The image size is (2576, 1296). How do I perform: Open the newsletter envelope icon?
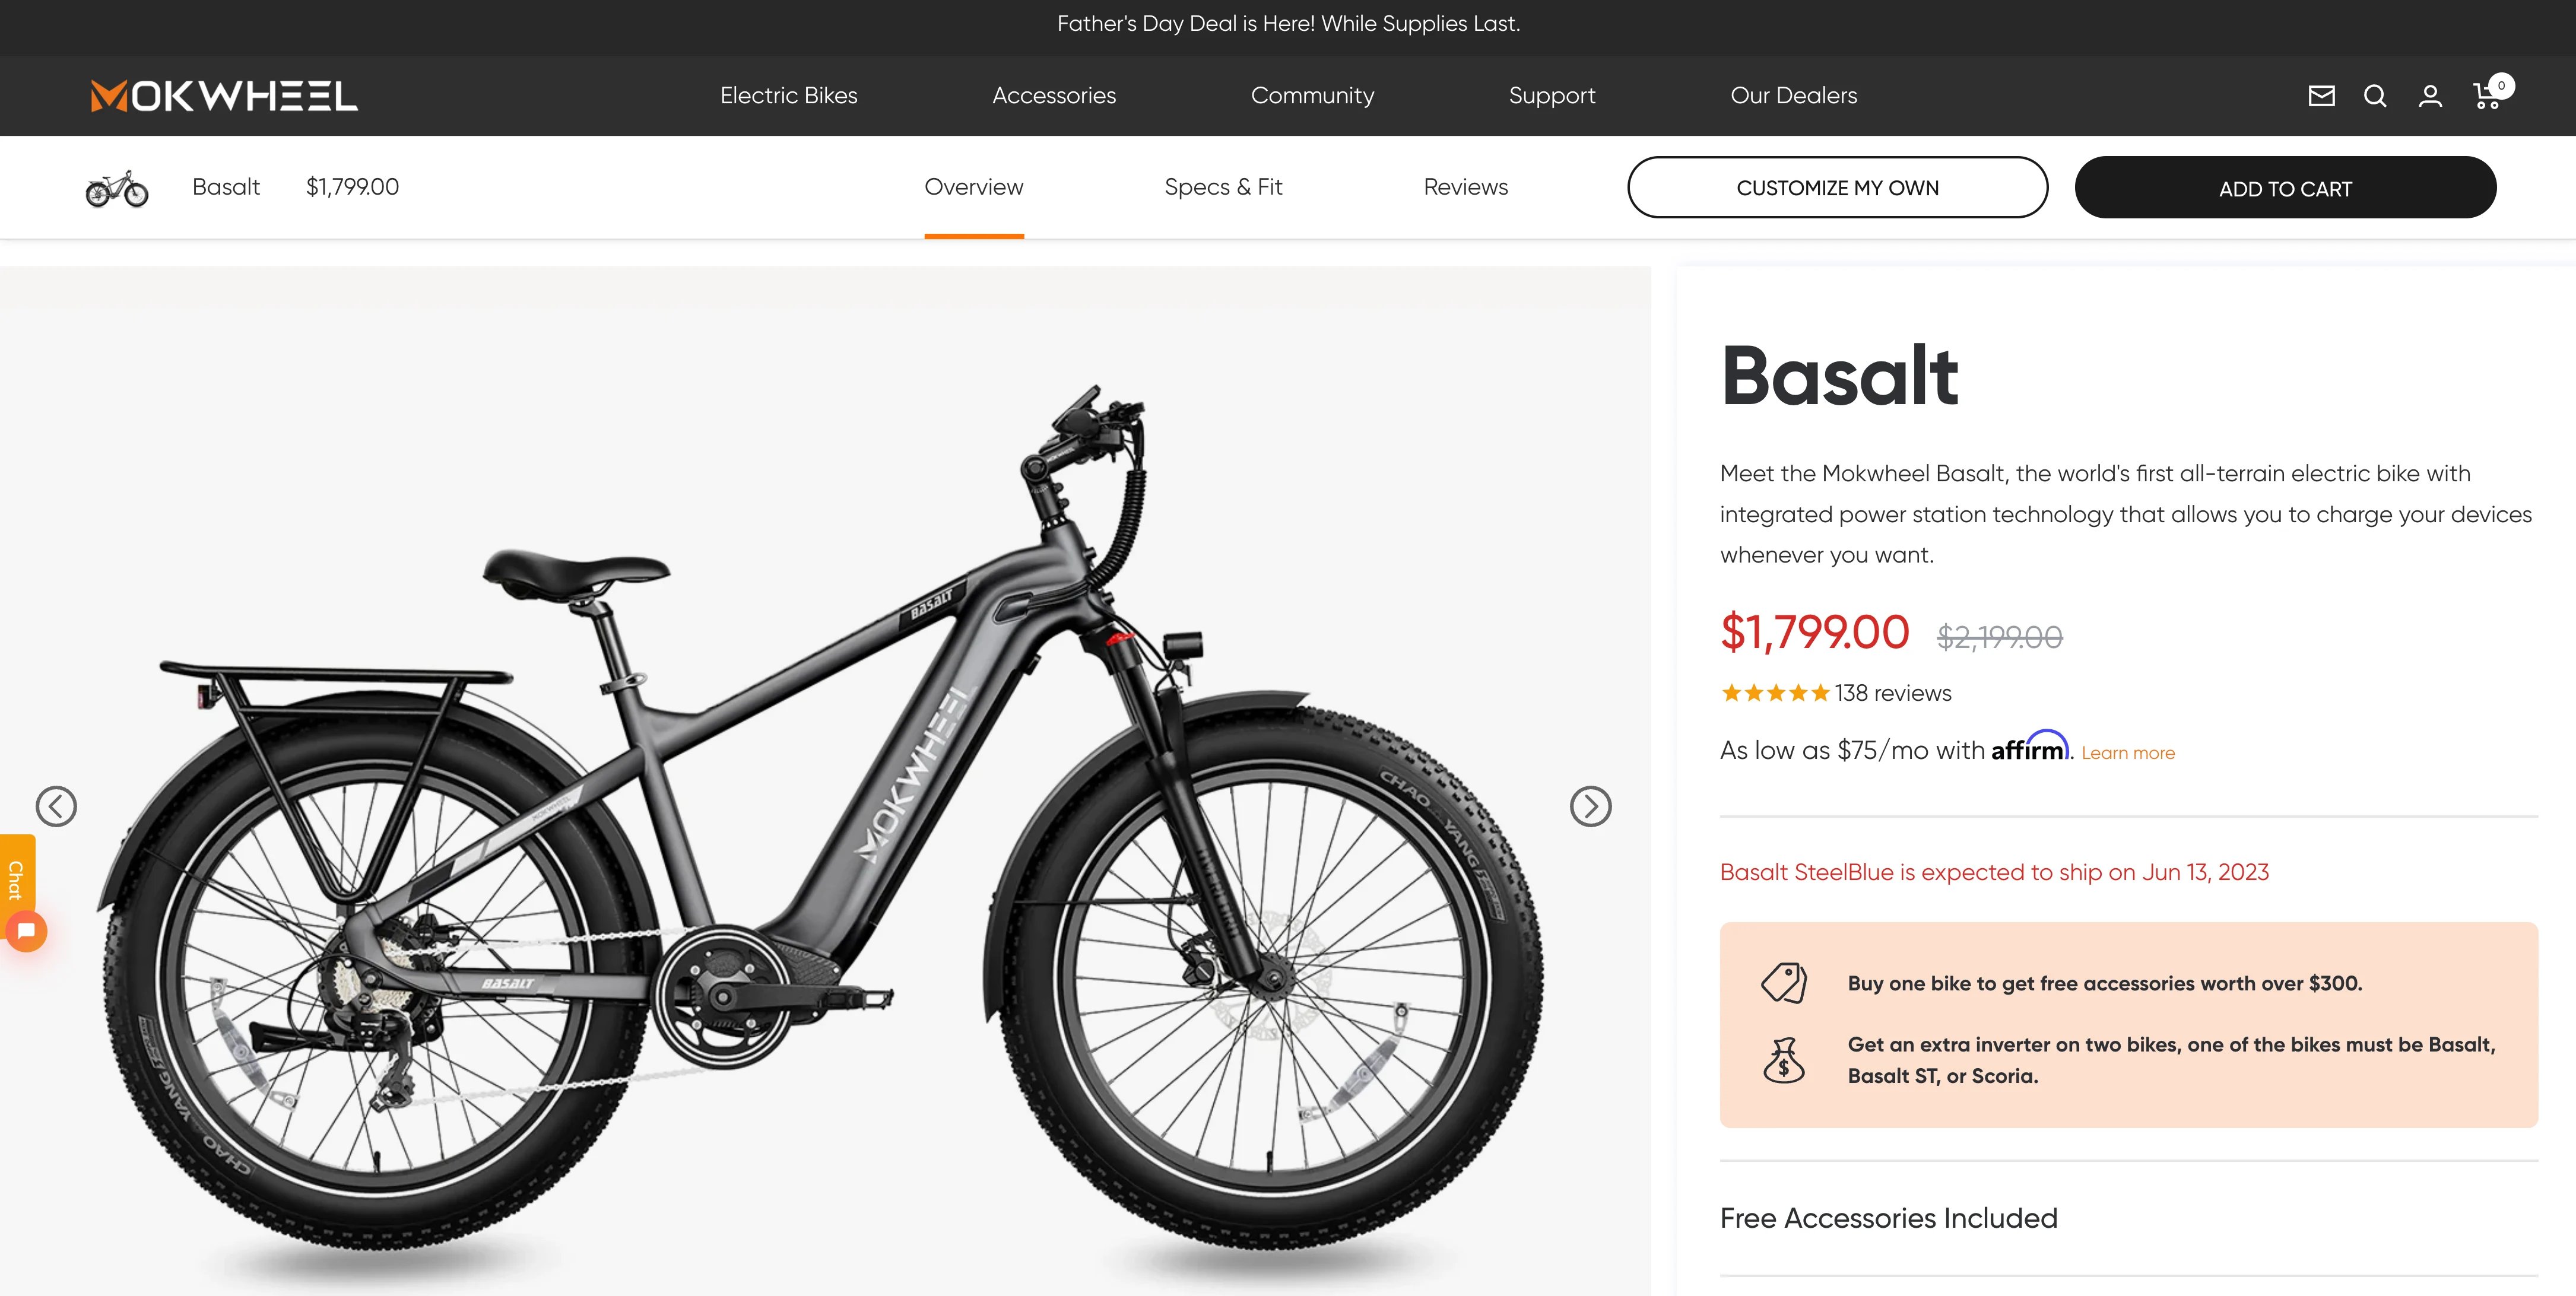pos(2321,96)
